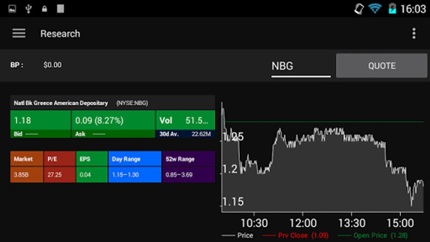Tap the 13:30 time axis label
The image size is (430, 242).
pos(352,223)
